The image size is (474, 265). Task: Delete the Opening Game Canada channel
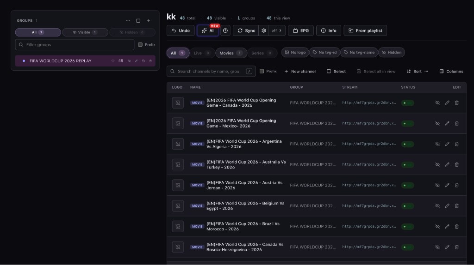457,103
